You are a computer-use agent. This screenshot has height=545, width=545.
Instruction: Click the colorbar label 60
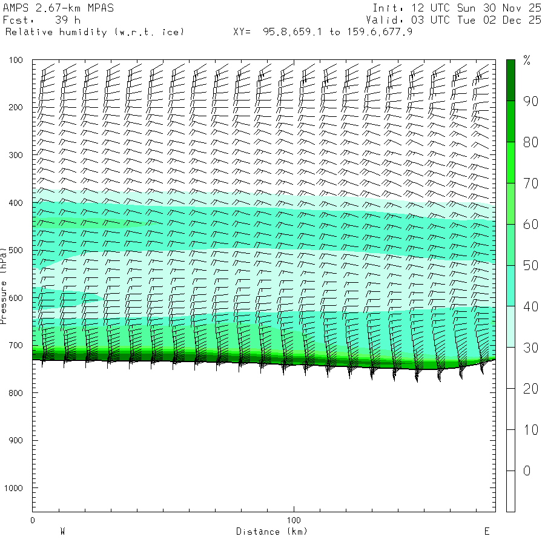530,225
